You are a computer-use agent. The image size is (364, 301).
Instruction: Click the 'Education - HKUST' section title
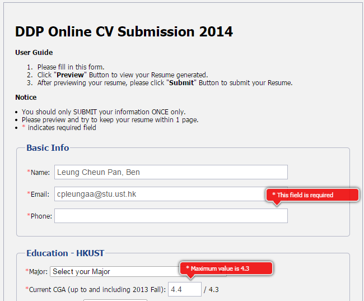pos(65,253)
